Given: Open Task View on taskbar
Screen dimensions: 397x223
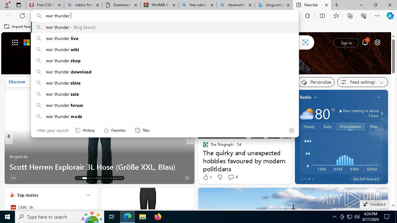Looking at the screenshot, I should pyautogui.click(x=112, y=217).
